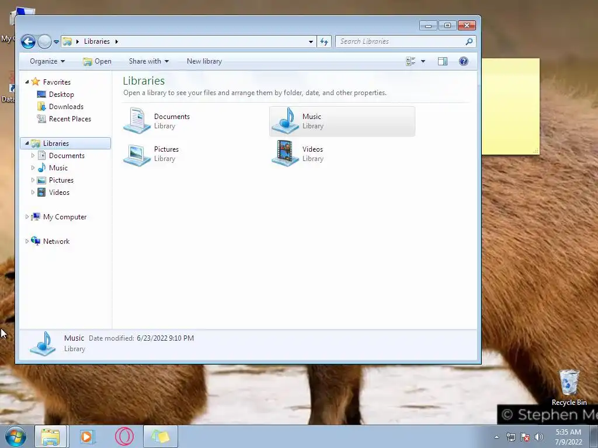
Task: Click the Libraries icon in the address bar
Action: click(x=68, y=41)
